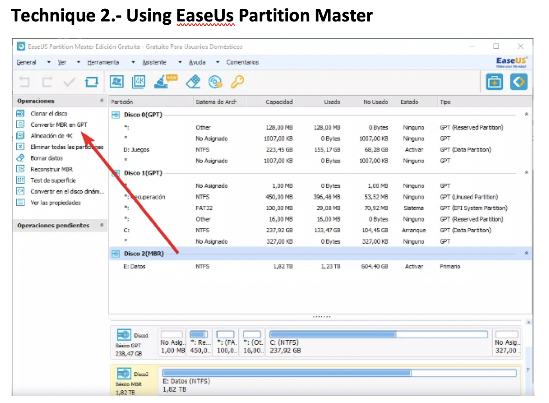Viewport: 549px width, 403px height.
Task: Expand dropdown arrow next to General
Action: (x=49, y=63)
